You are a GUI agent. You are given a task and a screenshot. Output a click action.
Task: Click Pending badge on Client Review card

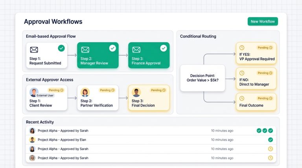pos(56,90)
